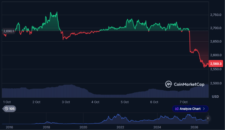Click the 5 Oct date label

point(125,102)
